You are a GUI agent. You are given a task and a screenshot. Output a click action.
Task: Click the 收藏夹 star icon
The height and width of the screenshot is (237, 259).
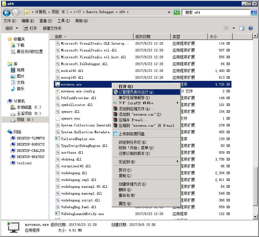point(10,39)
